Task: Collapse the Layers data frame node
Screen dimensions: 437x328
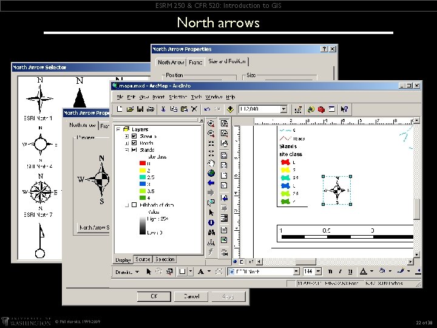Action: (x=118, y=129)
